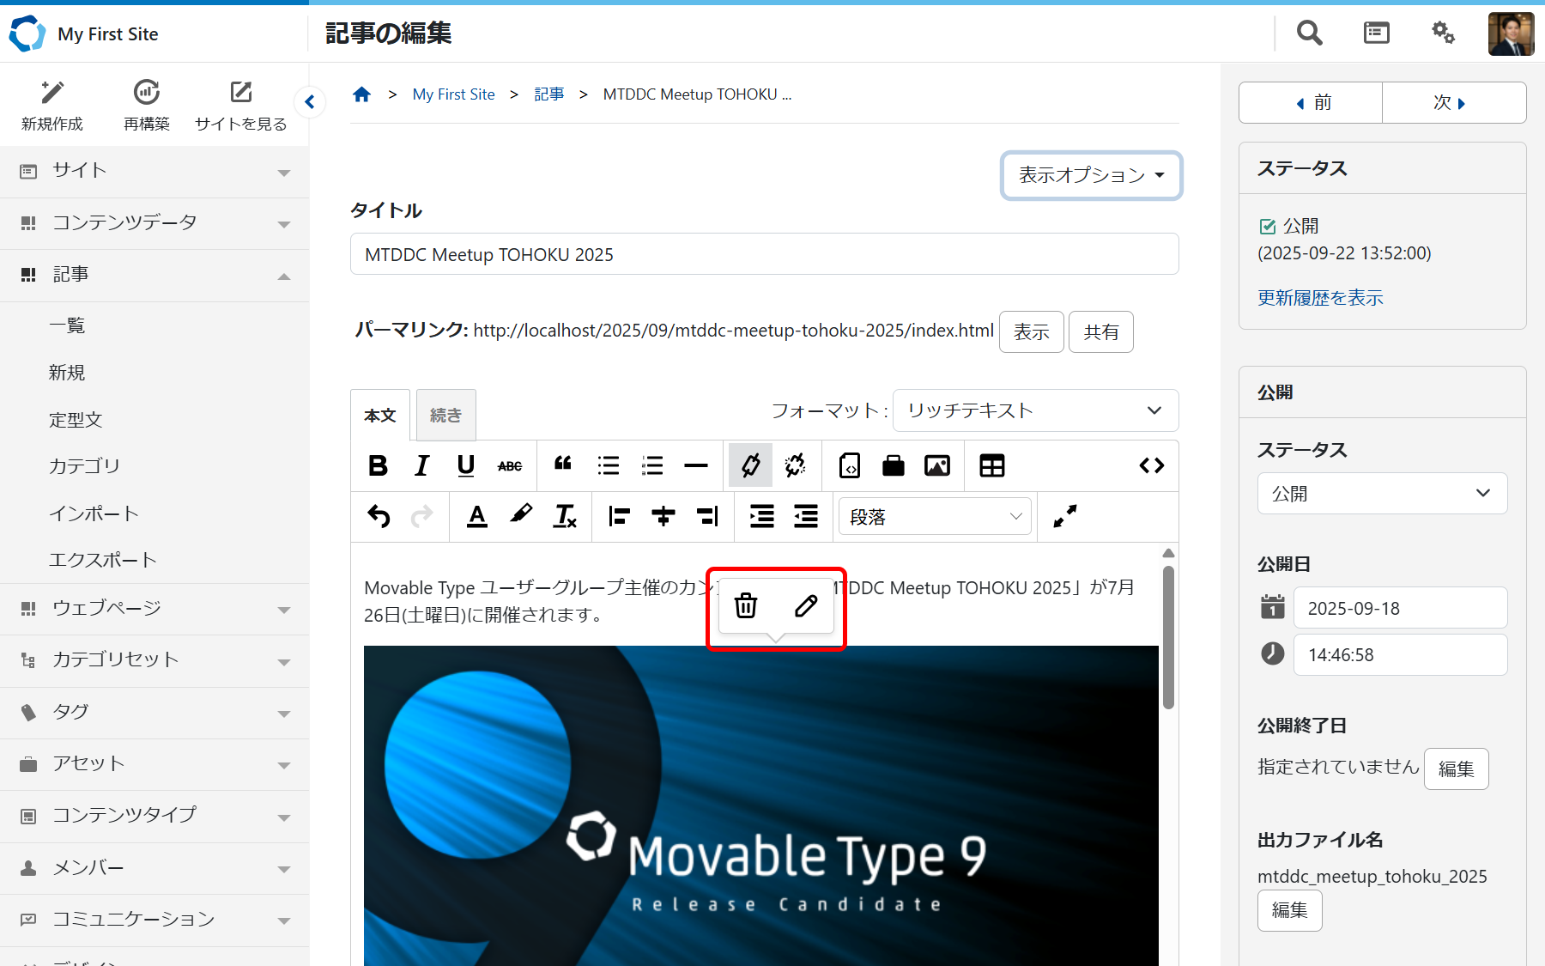The height and width of the screenshot is (966, 1545).
Task: Open the リッチテキスト format dropdown
Action: click(1034, 410)
